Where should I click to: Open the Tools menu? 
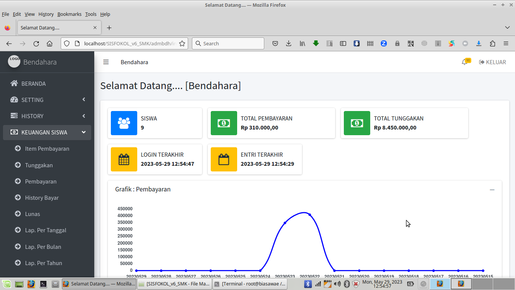tap(91, 14)
